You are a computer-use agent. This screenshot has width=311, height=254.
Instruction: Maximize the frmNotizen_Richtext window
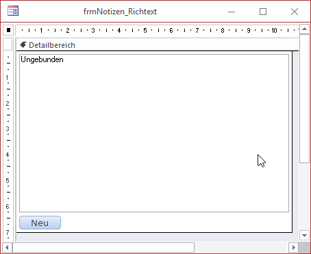pos(263,12)
